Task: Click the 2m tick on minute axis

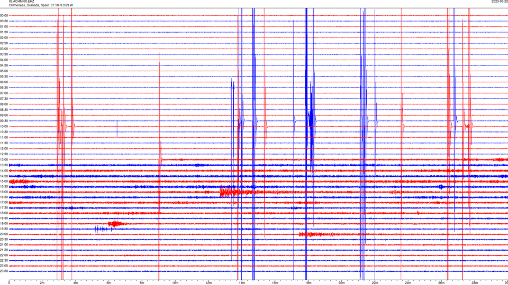Action: pyautogui.click(x=42, y=283)
